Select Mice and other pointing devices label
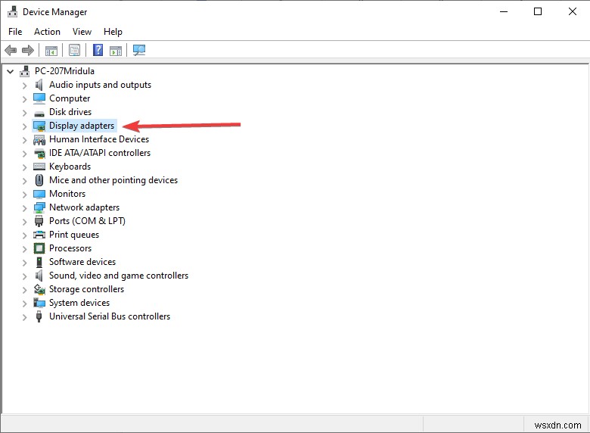The width and height of the screenshot is (590, 433). click(x=113, y=180)
